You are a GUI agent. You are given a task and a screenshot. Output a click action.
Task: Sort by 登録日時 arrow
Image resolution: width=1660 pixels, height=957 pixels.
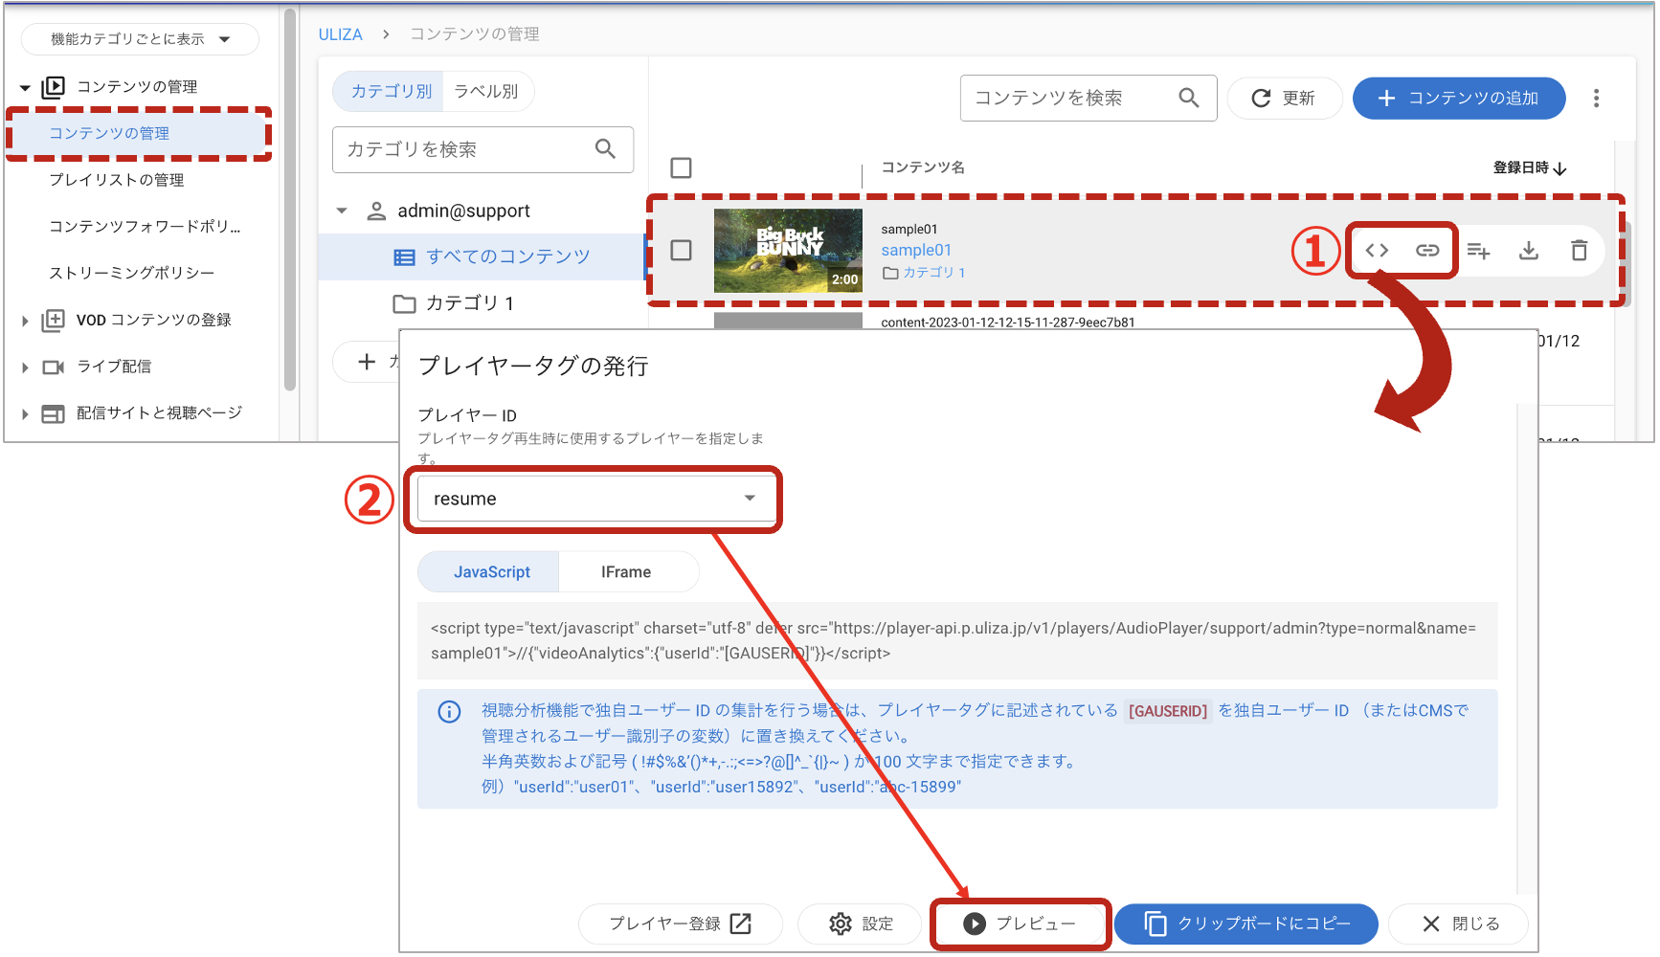[1560, 168]
